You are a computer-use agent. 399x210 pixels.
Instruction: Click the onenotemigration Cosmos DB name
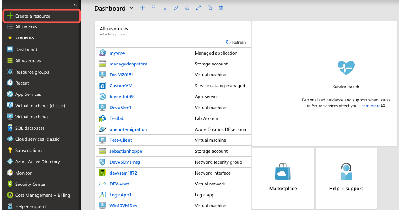[x=128, y=129]
